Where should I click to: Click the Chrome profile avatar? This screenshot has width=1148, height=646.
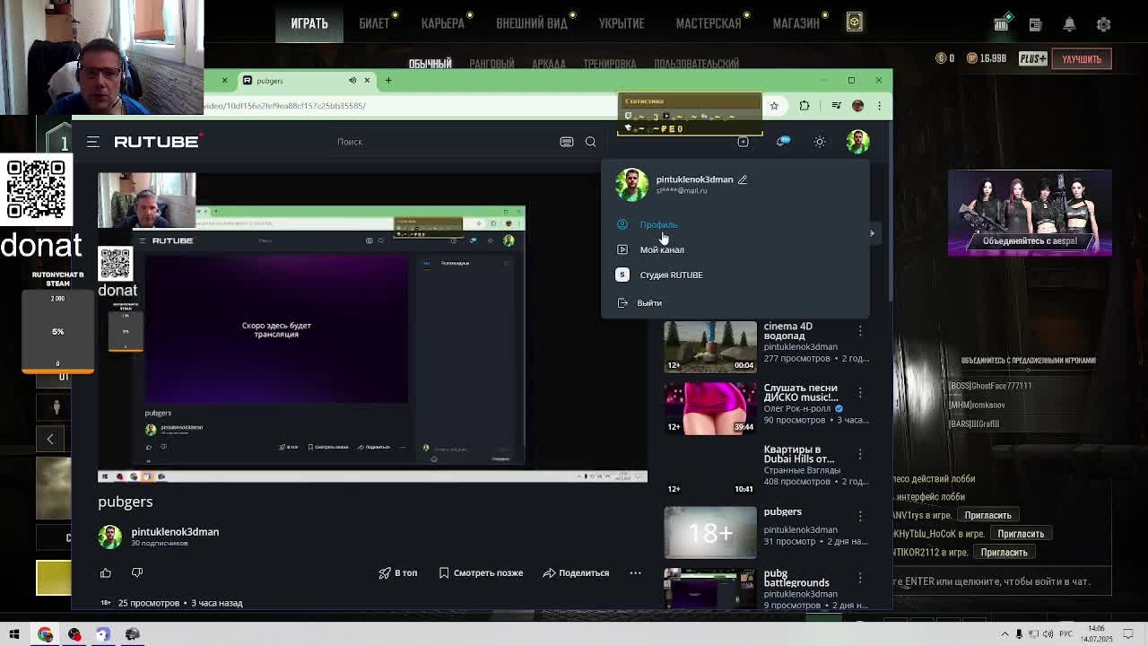858,106
